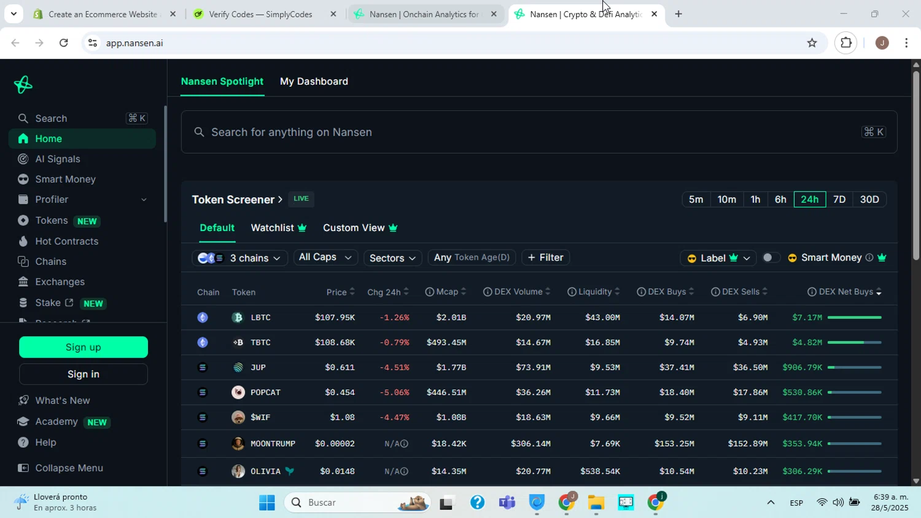
Task: Click the POPCAT token icon
Action: click(x=238, y=392)
